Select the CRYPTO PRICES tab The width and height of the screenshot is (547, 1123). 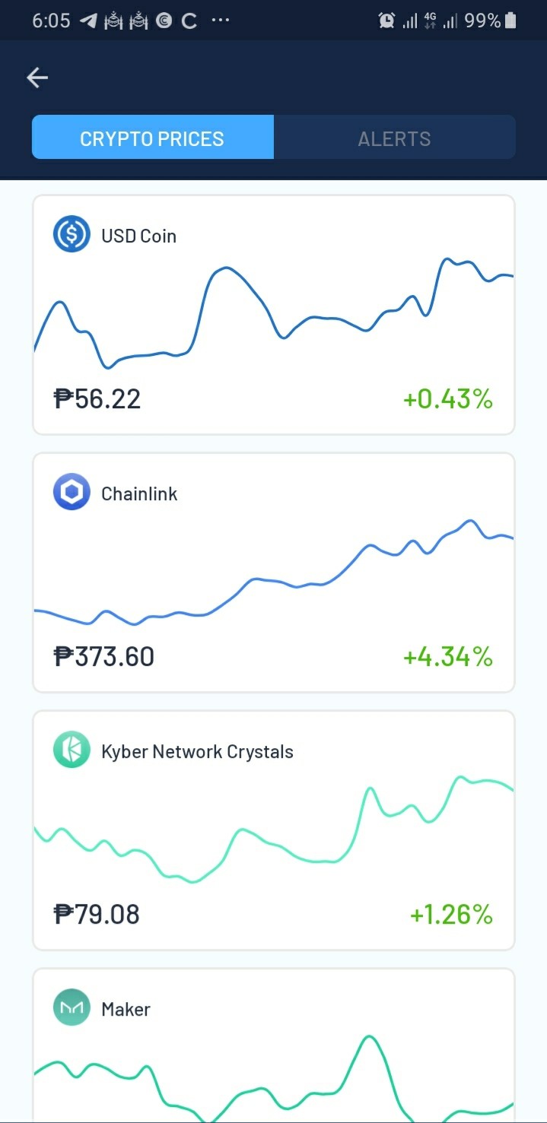[x=152, y=138]
